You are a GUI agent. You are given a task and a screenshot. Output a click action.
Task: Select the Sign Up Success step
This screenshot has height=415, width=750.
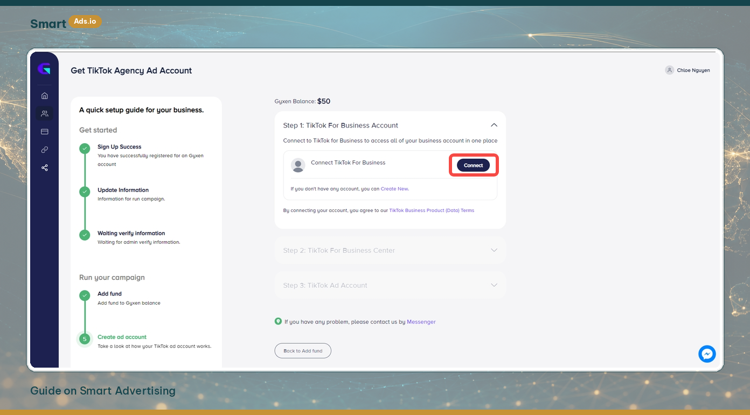119,146
